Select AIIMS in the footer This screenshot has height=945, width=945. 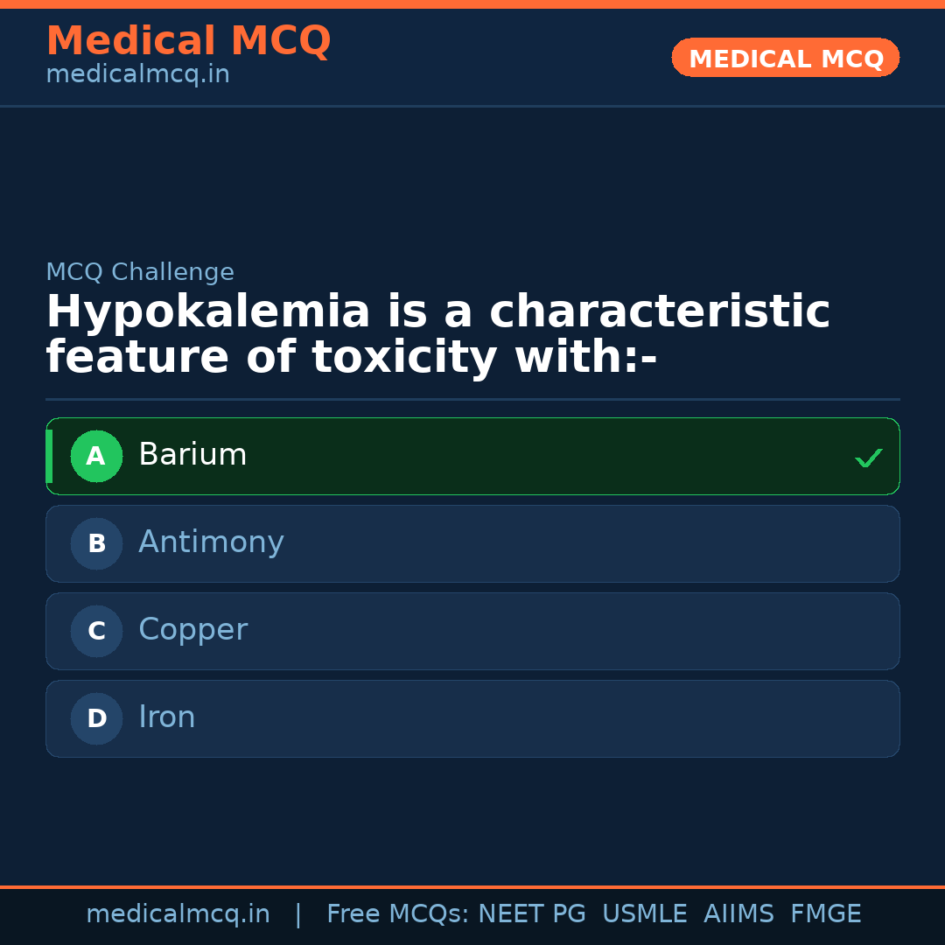pos(738,914)
